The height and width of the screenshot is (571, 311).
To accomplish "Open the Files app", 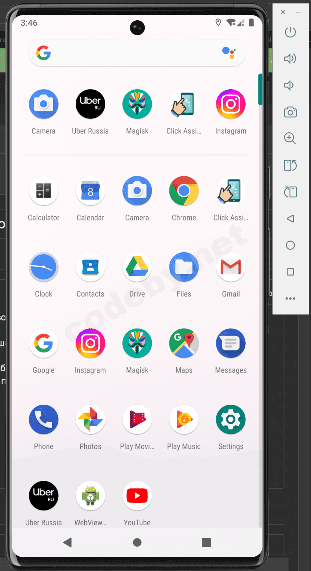I will 184,267.
